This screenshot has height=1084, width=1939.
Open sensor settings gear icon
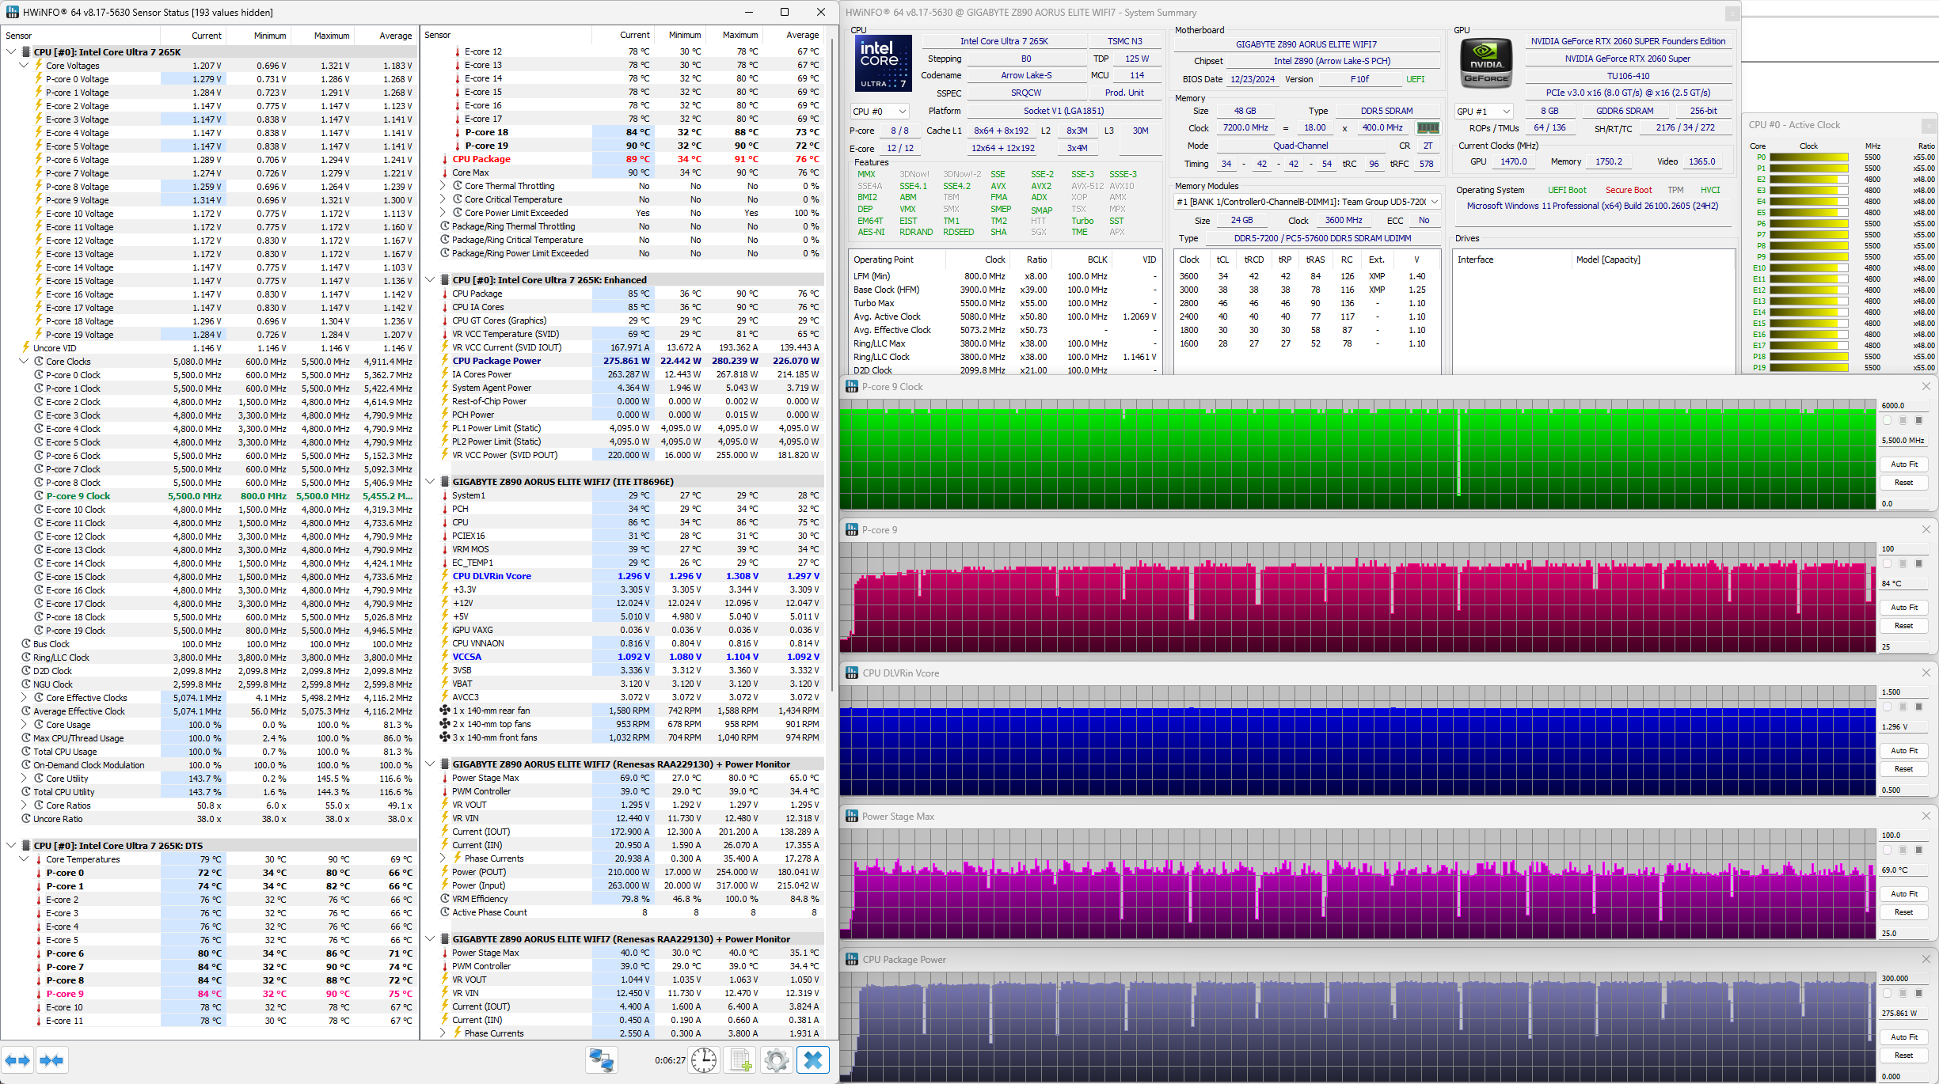coord(777,1060)
